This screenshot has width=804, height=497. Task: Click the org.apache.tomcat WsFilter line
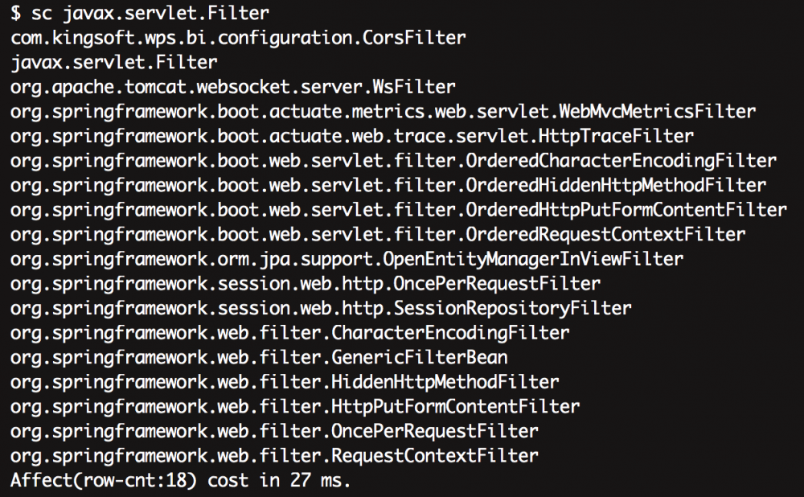(x=233, y=87)
